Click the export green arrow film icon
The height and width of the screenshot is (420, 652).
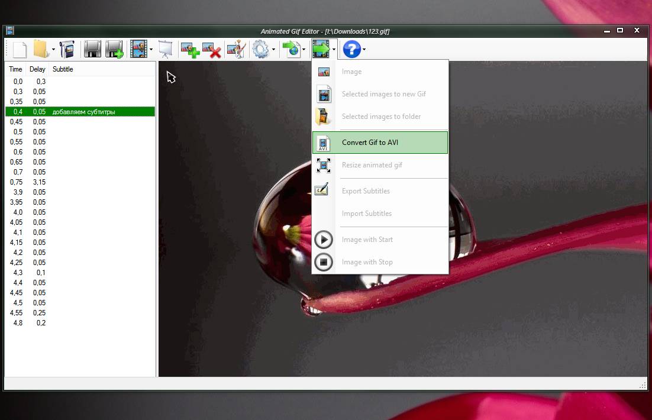[321, 49]
